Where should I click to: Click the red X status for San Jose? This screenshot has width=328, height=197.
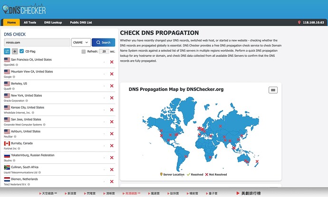point(112,122)
